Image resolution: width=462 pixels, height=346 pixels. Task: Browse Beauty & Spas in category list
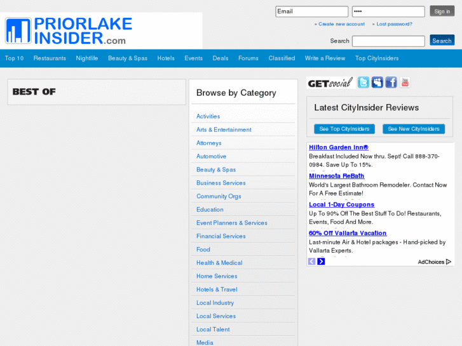pyautogui.click(x=216, y=170)
